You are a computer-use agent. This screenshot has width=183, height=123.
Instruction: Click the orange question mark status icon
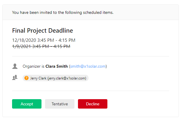tap(26, 78)
